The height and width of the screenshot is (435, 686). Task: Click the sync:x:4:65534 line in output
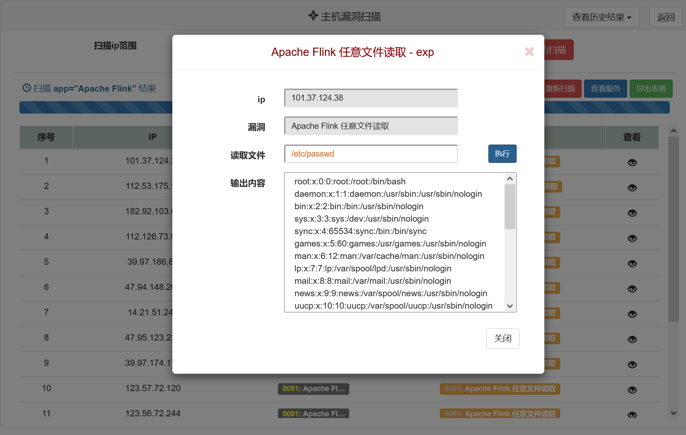[x=360, y=231]
